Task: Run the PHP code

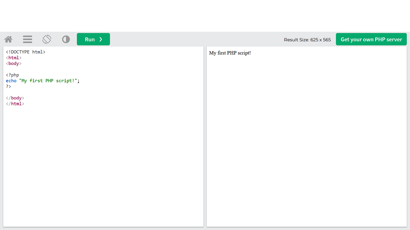Action: [93, 39]
